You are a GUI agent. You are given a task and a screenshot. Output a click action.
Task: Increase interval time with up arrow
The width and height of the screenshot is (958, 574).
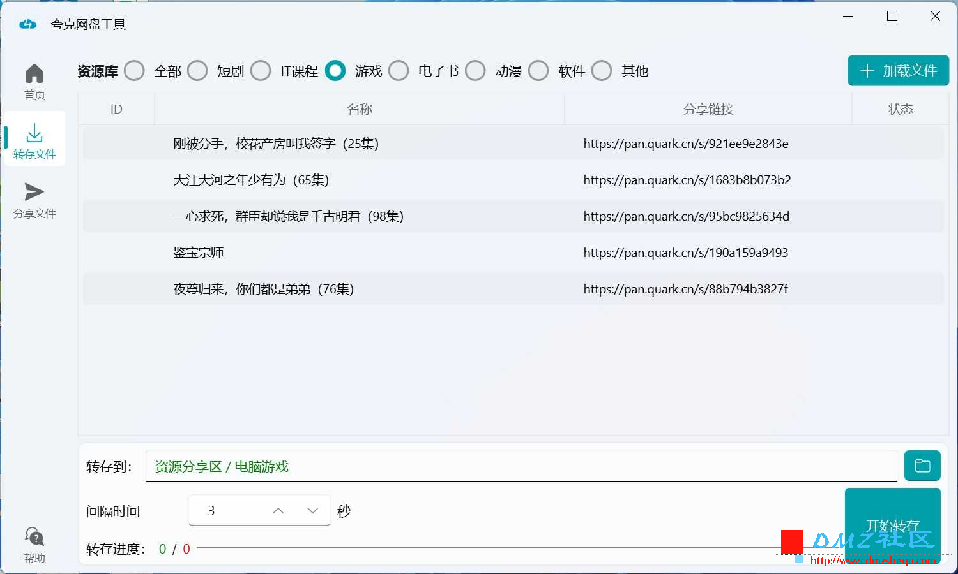(x=278, y=511)
